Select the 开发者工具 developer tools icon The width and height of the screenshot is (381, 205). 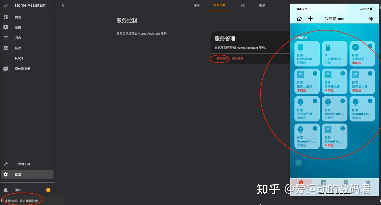point(6,164)
